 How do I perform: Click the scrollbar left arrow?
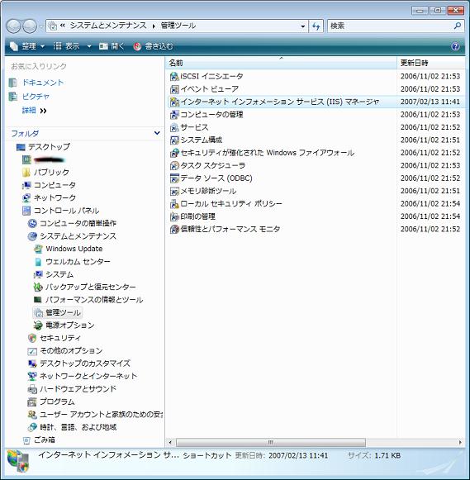pos(170,443)
